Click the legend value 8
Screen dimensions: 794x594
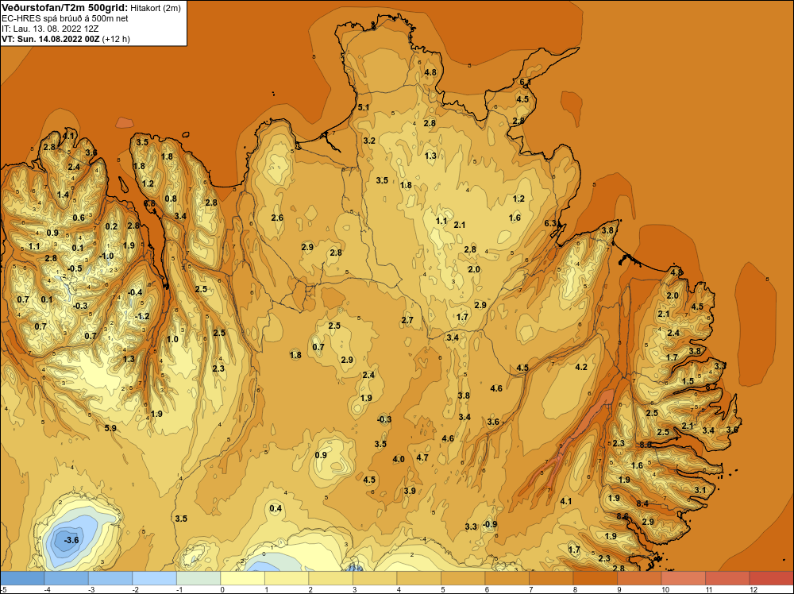coord(574,589)
